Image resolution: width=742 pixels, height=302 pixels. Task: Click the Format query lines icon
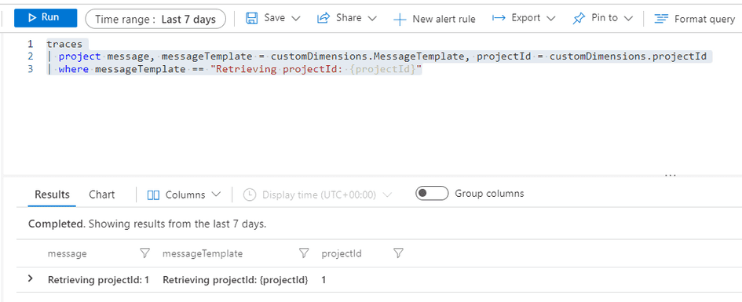[661, 19]
